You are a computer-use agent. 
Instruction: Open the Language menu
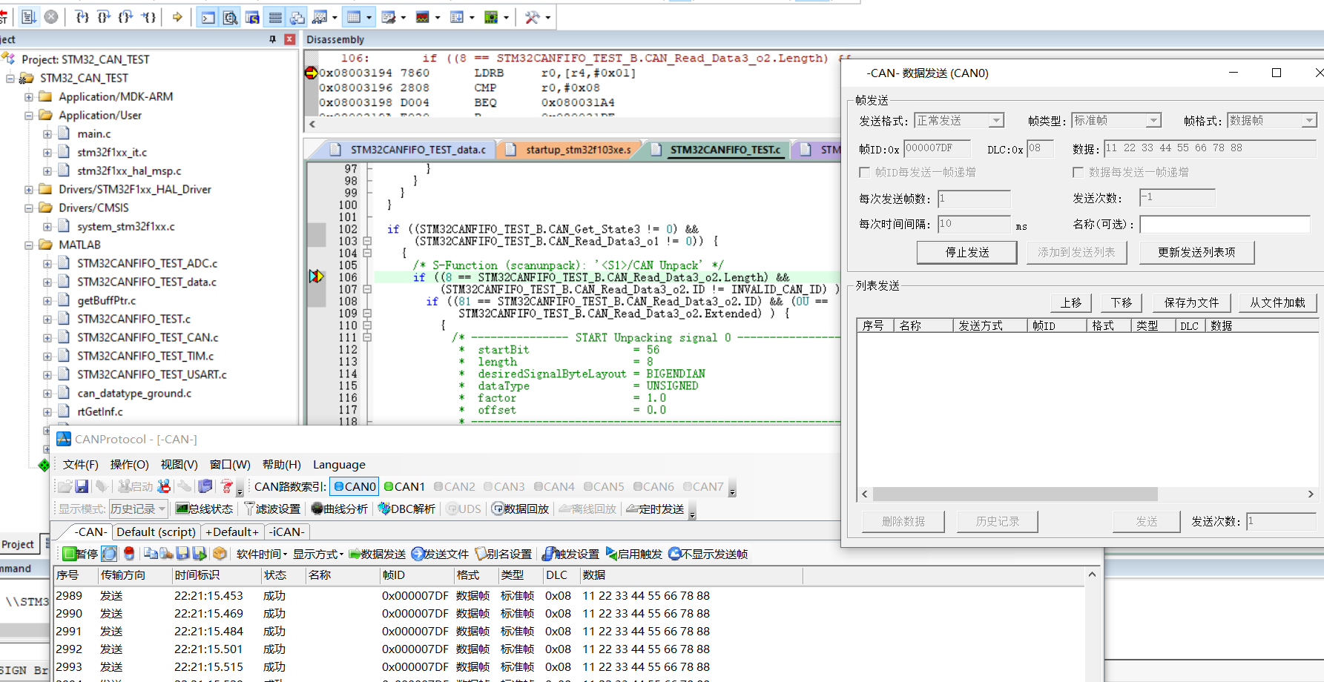coord(339,464)
